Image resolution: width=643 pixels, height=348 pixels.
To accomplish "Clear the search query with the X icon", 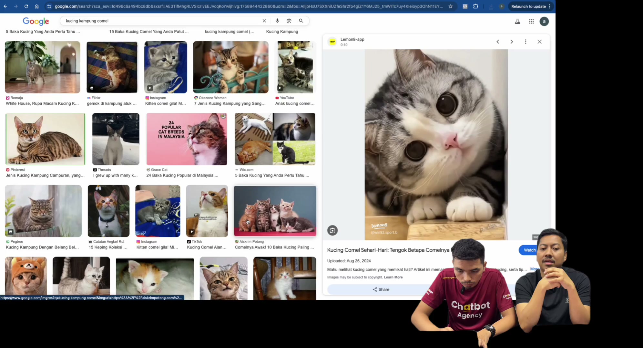I will [264, 21].
